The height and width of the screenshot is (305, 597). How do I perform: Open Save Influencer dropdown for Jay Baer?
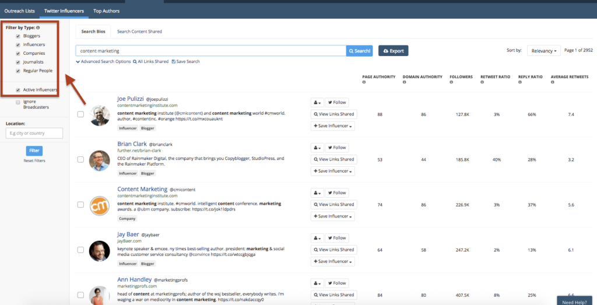pos(333,262)
